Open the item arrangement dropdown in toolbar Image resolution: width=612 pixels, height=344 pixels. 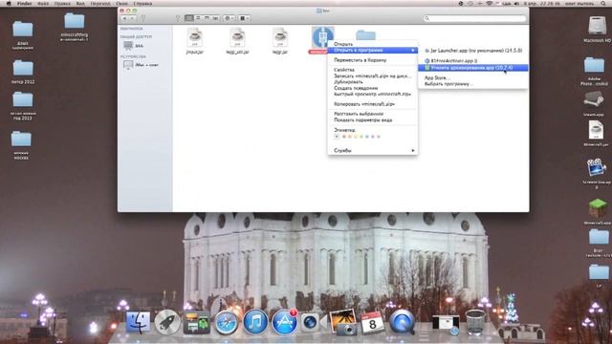pyautogui.click(x=245, y=18)
